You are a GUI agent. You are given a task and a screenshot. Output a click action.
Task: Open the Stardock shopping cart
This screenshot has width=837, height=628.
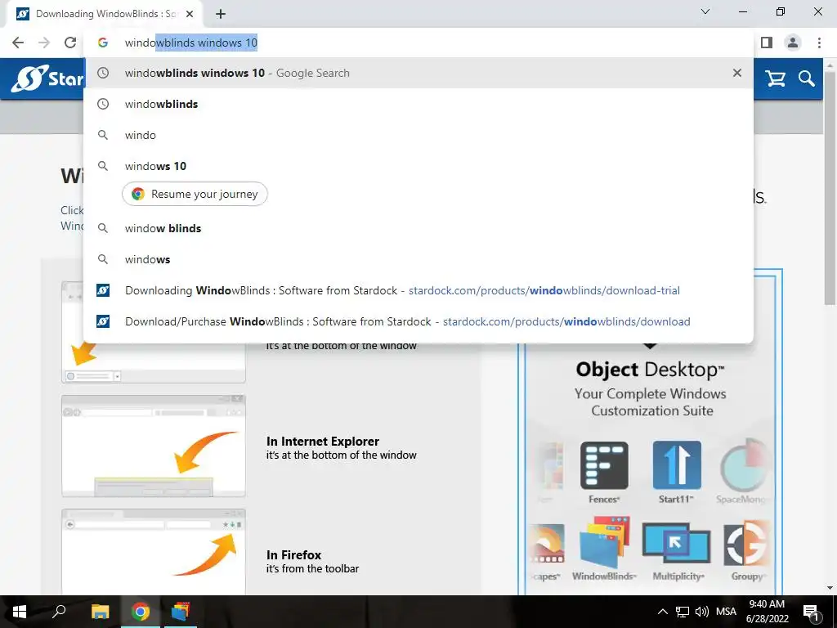(775, 79)
